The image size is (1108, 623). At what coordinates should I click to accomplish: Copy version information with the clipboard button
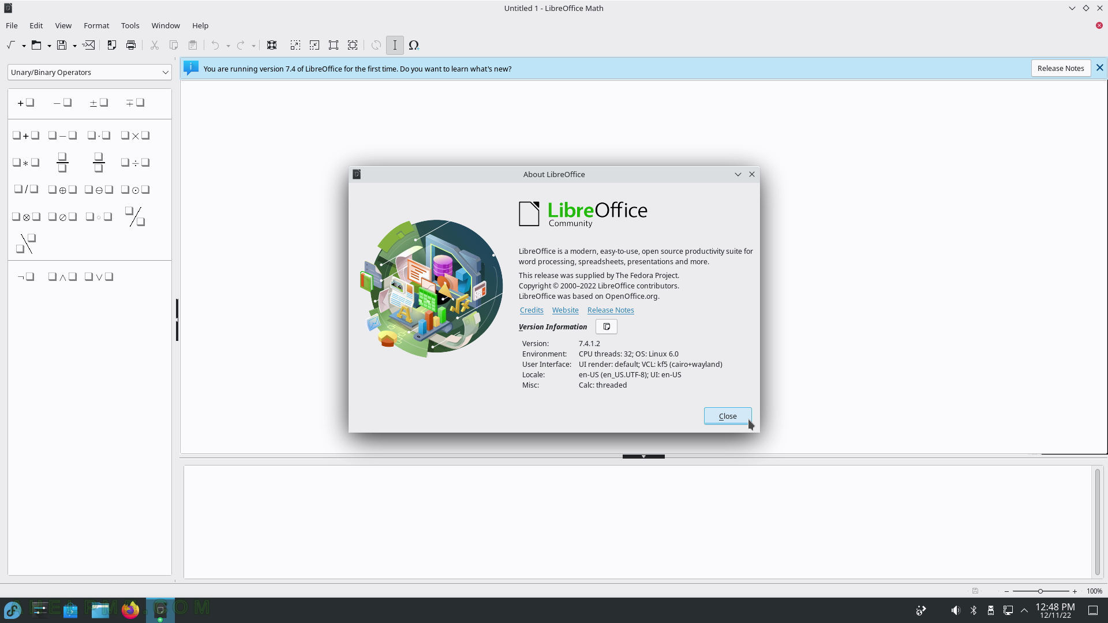(607, 326)
